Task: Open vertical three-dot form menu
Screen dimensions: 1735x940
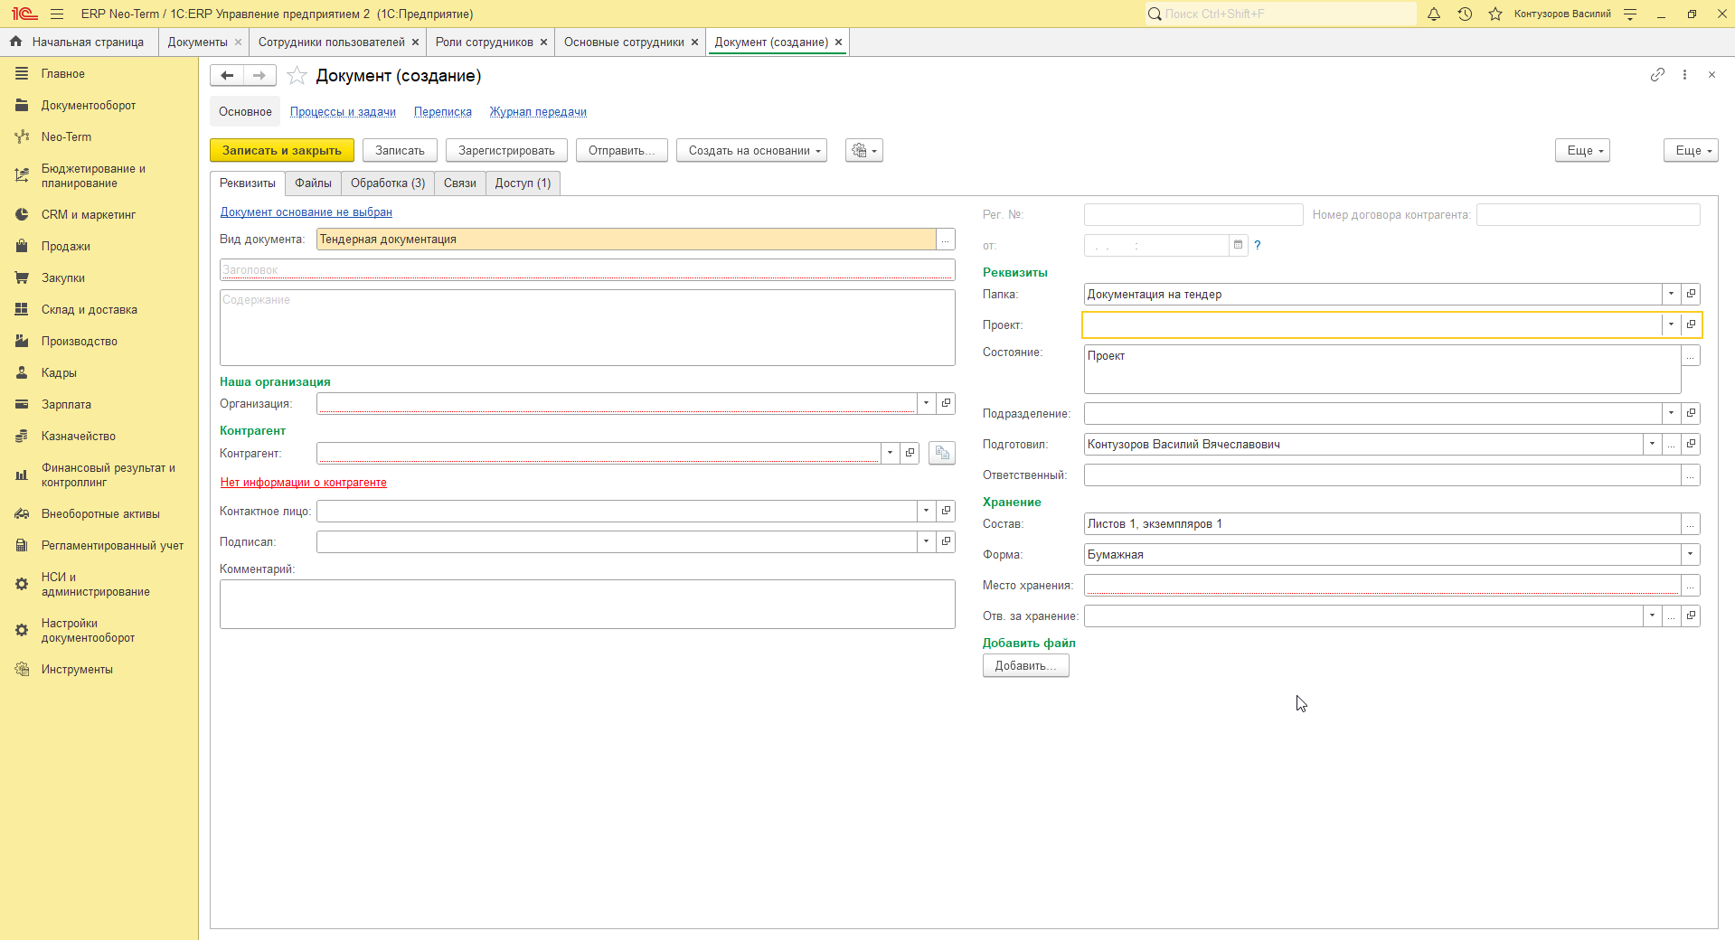Action: [x=1684, y=75]
